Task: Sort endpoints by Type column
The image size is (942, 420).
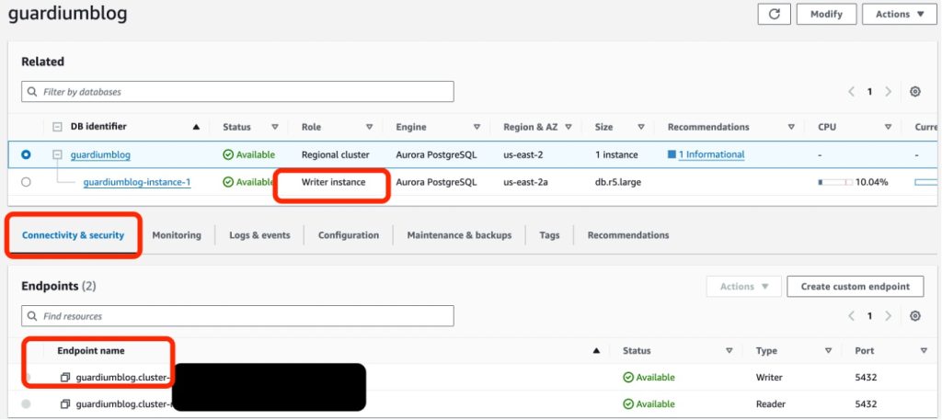Action: click(829, 350)
